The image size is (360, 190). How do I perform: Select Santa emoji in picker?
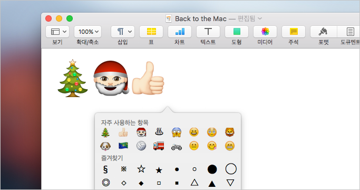141,132
